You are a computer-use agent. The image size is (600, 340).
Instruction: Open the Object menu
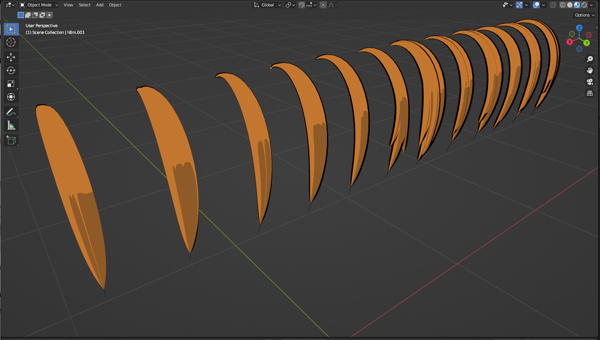pyautogui.click(x=115, y=5)
